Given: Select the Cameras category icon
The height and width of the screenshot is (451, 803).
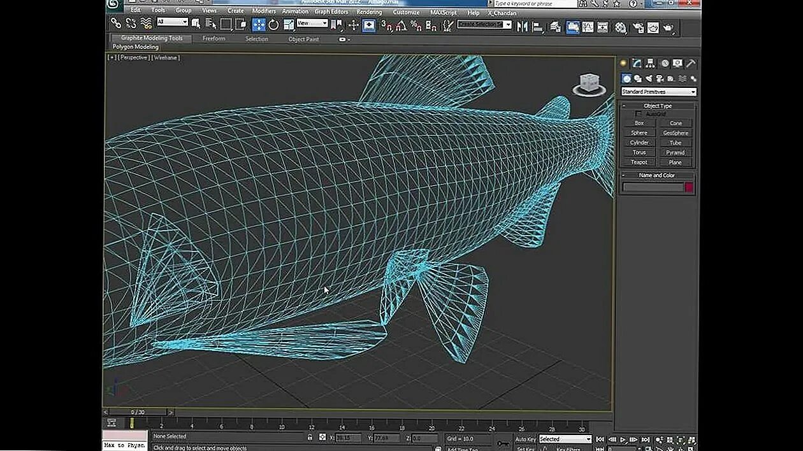Looking at the screenshot, I should pos(660,78).
